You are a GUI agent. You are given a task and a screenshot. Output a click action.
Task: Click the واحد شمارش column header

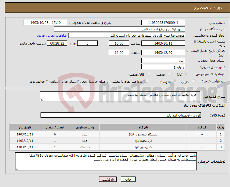(85, 127)
